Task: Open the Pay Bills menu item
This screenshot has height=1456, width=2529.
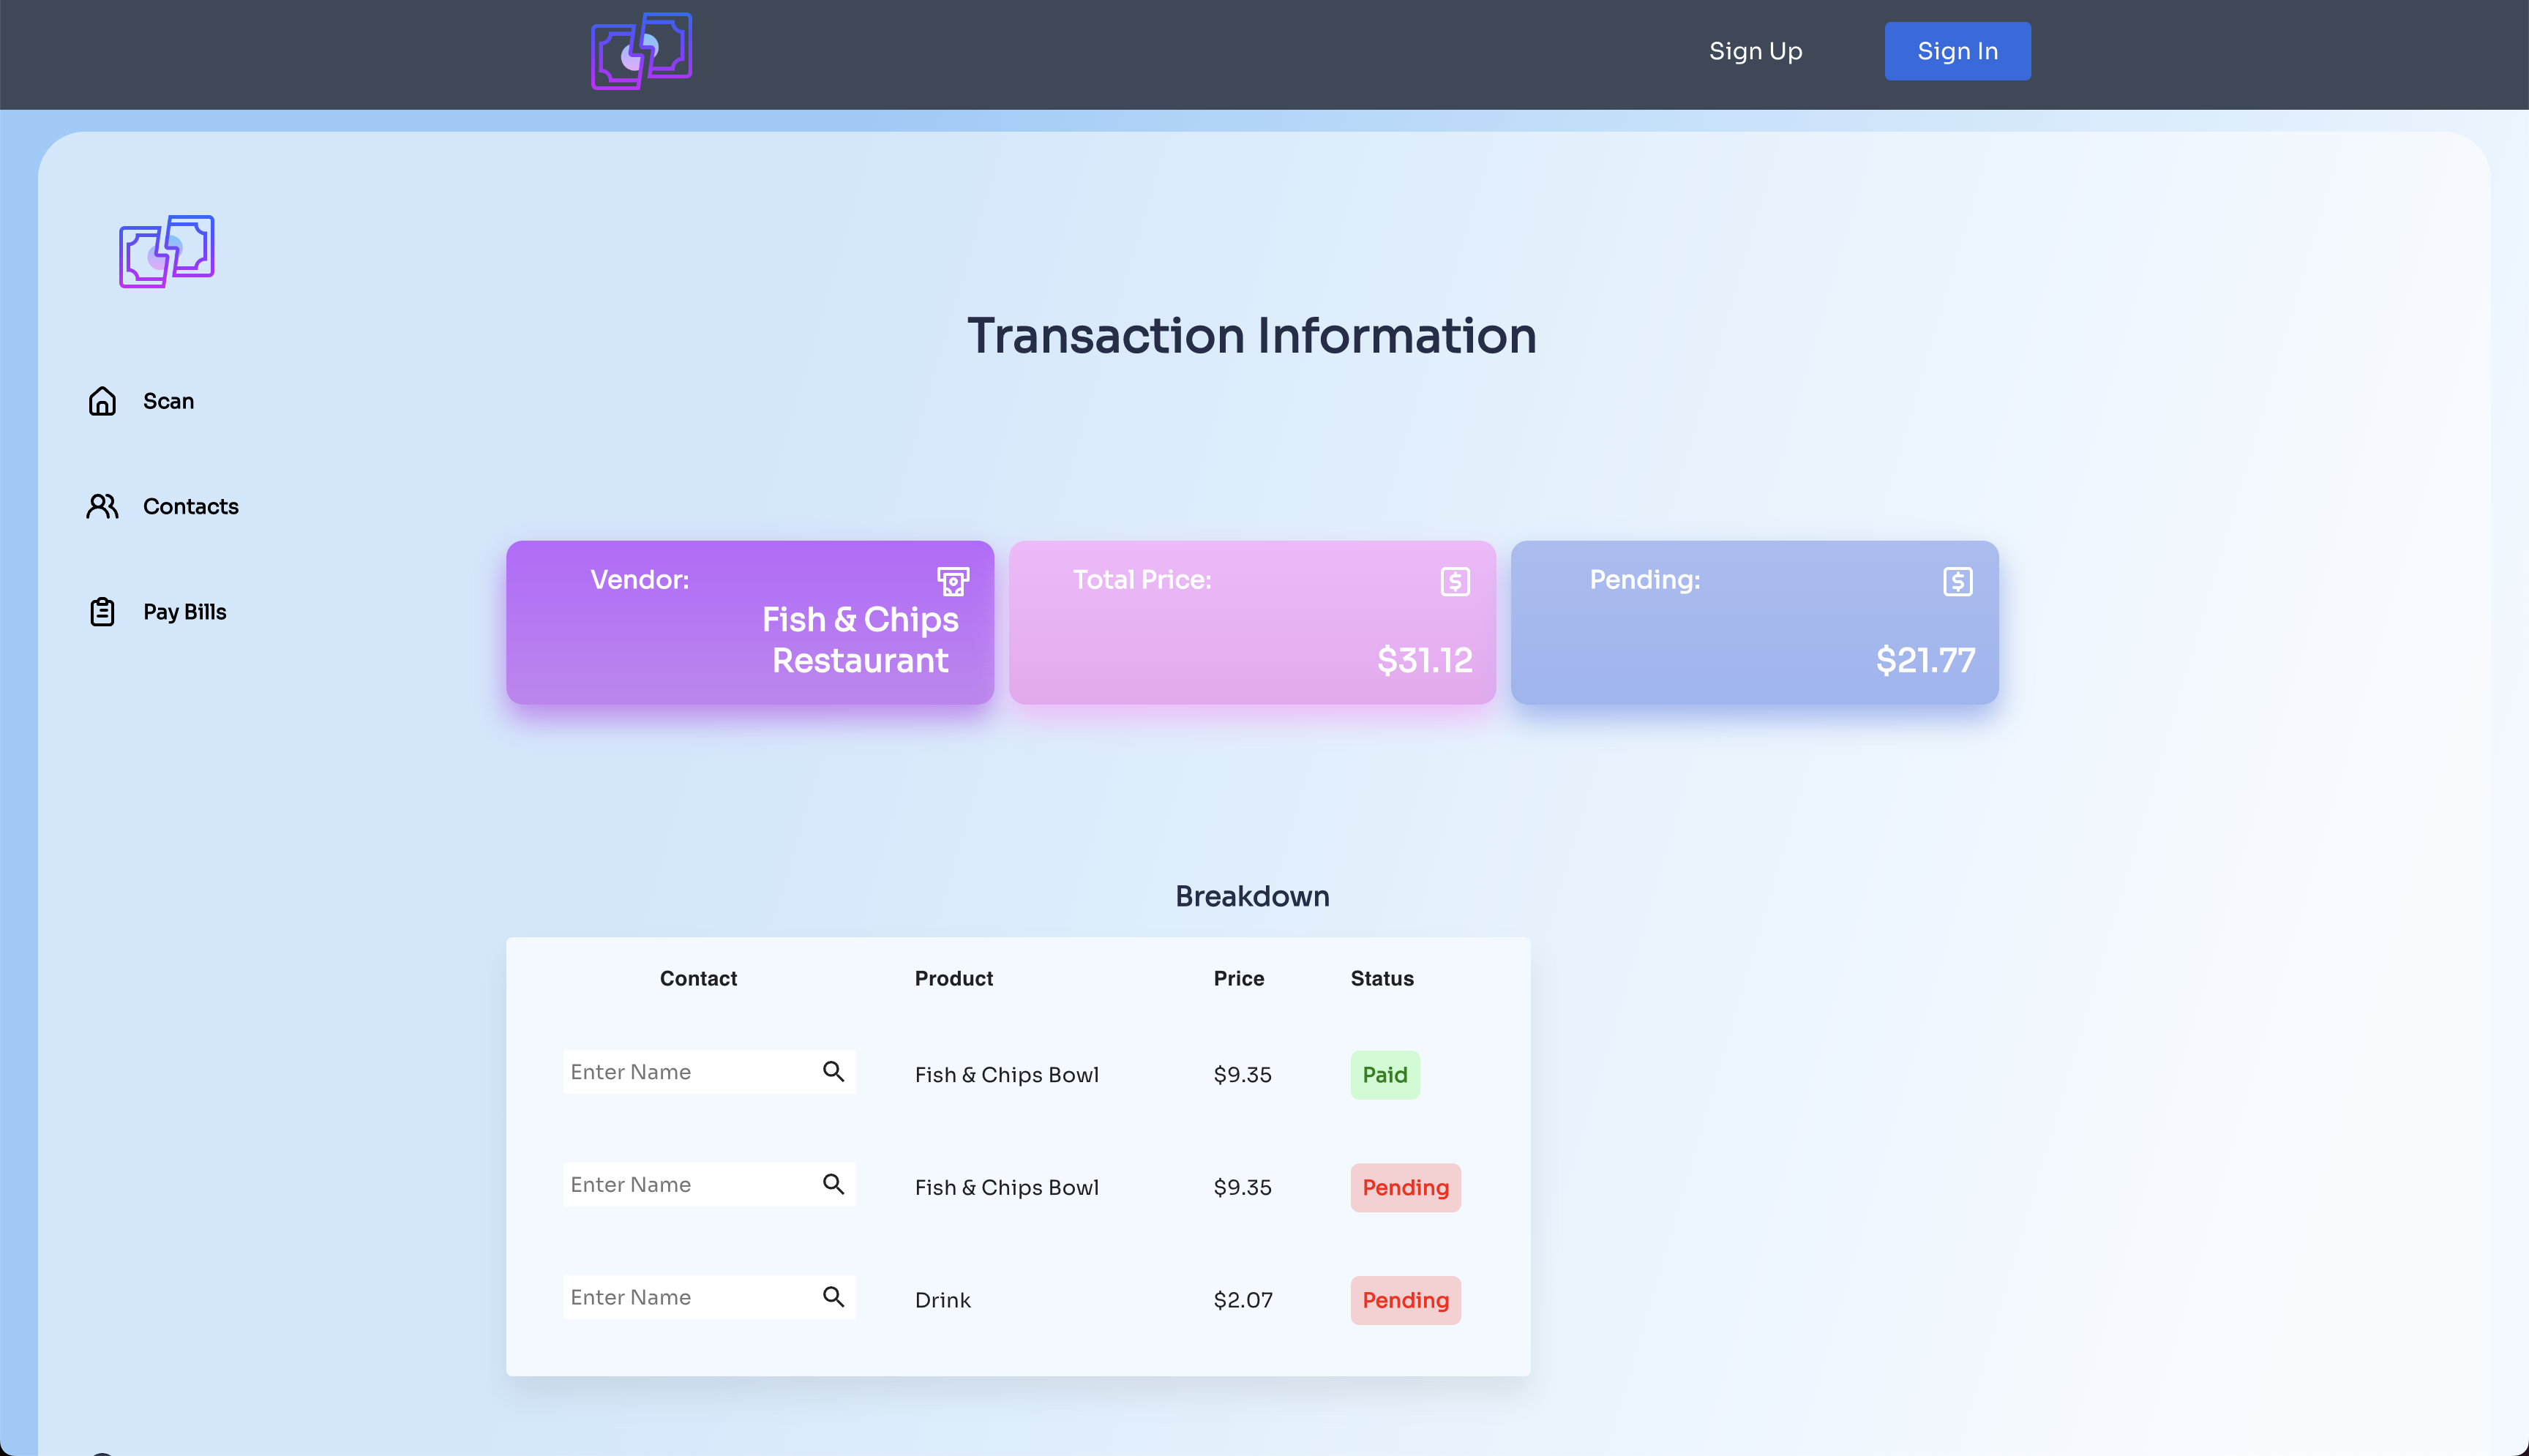Action: [185, 612]
